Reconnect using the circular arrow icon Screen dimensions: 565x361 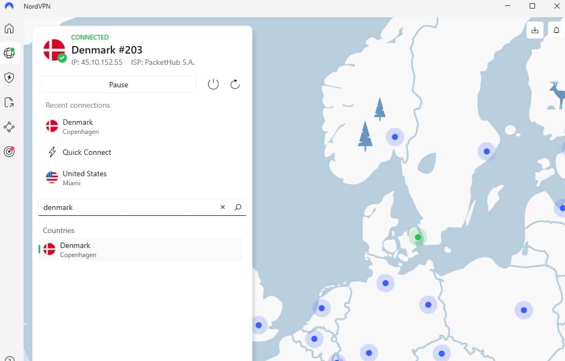coord(235,84)
